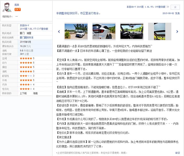Open the 本田XR-V model link in sidebar
184x156 pixels.
[x=24, y=25]
